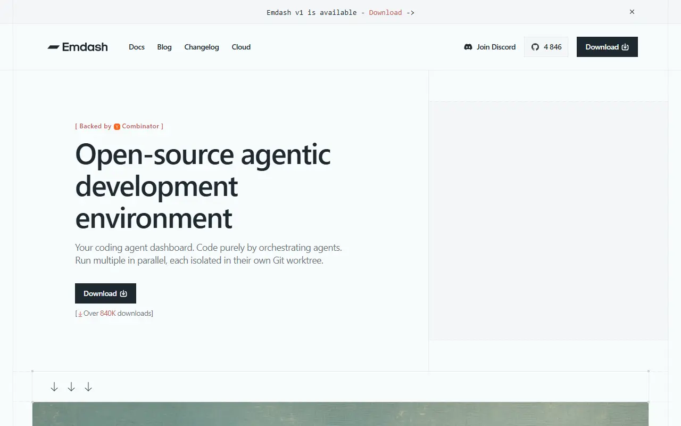Click the first down arrow icon
The image size is (681, 426).
(54, 387)
